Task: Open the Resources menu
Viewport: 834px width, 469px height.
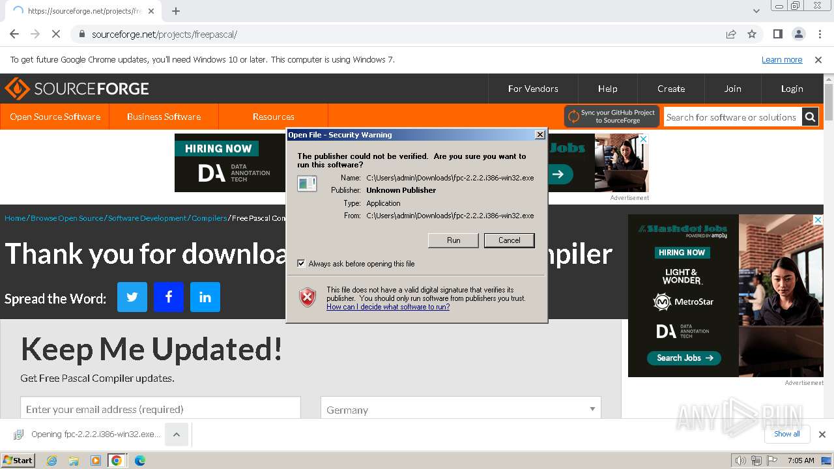Action: pos(274,117)
